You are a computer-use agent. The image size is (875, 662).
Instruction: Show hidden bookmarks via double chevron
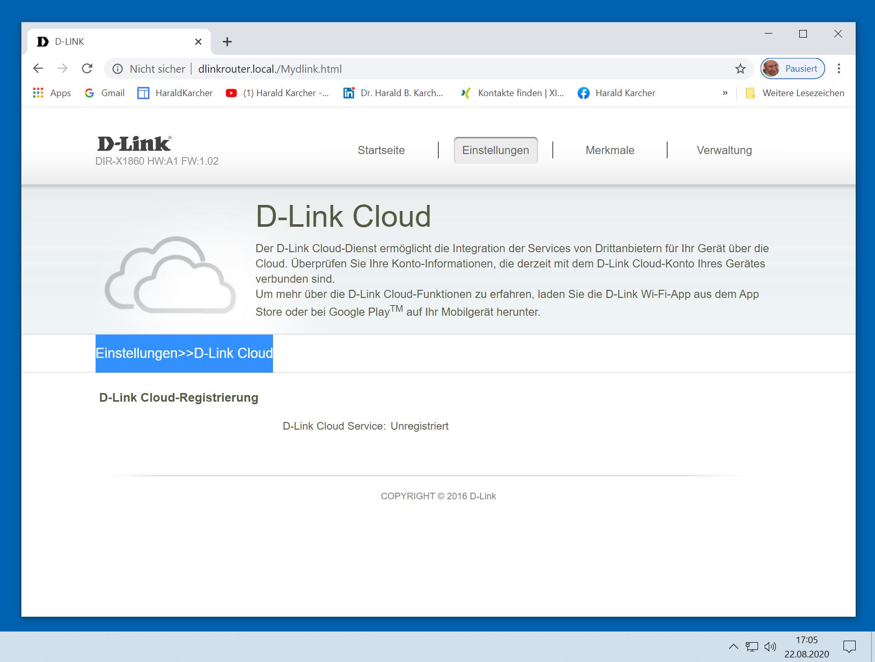pos(725,93)
